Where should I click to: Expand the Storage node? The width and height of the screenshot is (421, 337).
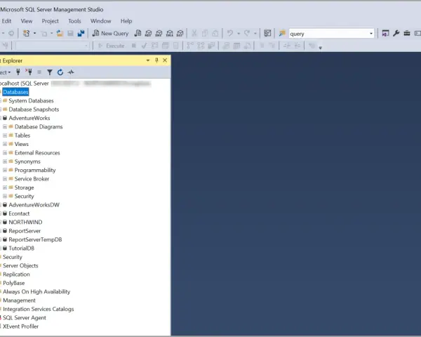(x=5, y=187)
